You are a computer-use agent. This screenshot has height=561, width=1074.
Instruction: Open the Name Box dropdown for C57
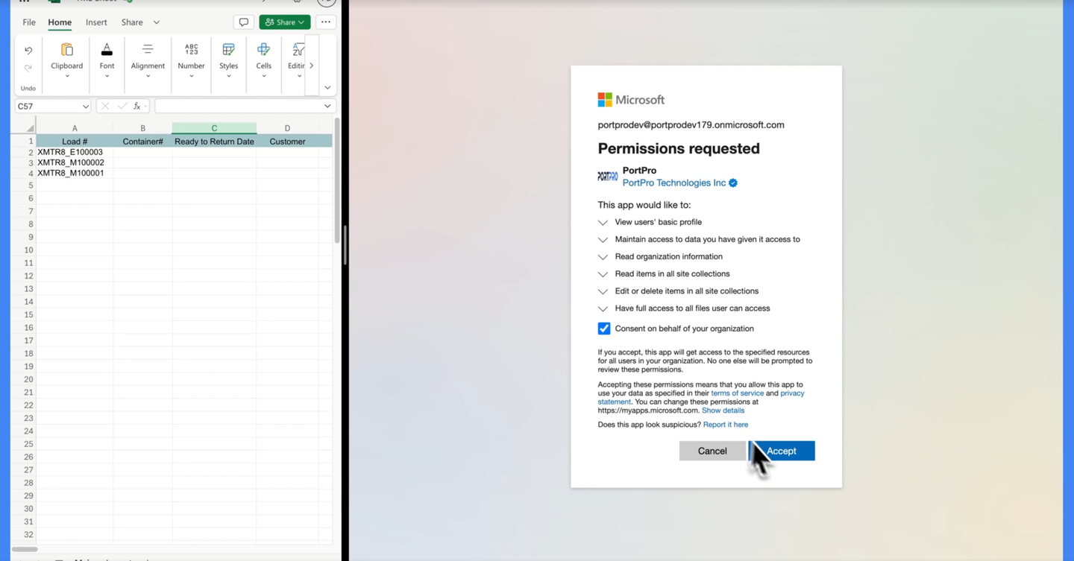tap(85, 107)
